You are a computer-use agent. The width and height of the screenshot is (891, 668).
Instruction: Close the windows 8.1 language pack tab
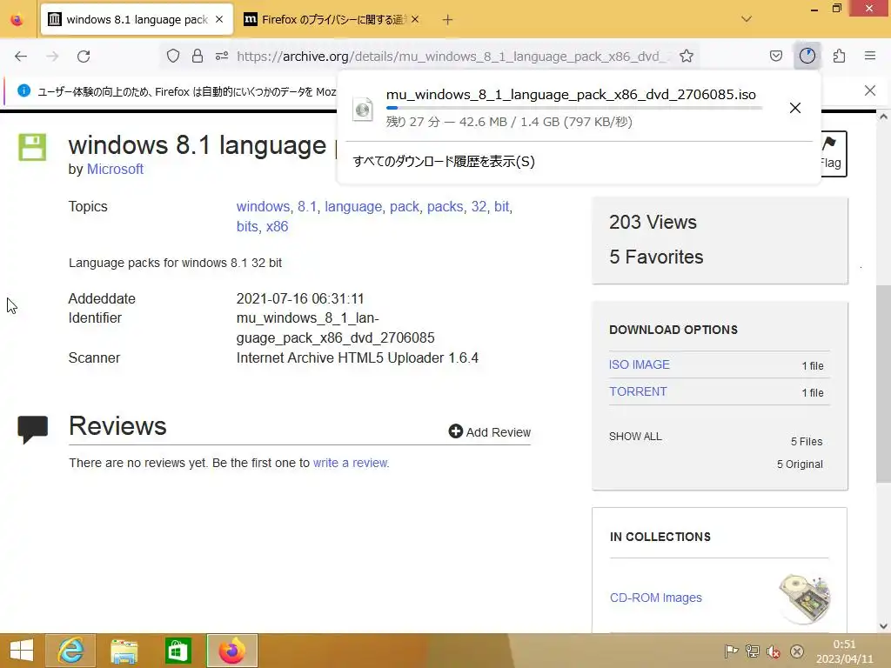click(219, 19)
